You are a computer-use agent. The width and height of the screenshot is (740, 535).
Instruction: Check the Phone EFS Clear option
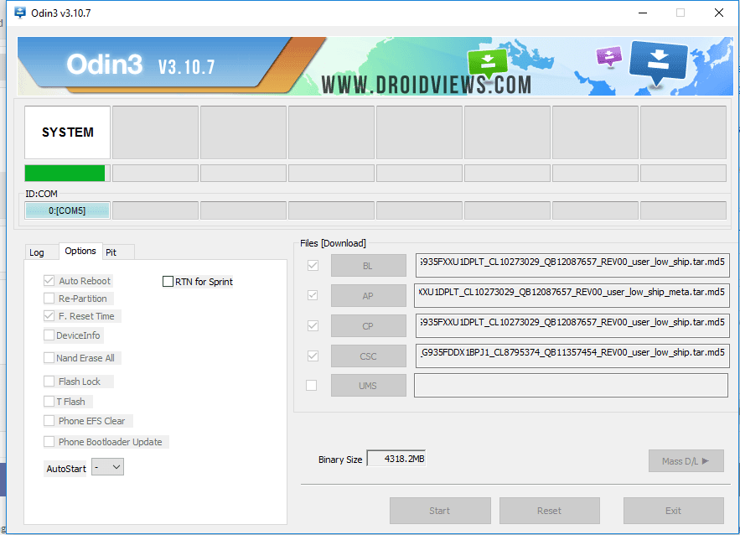[49, 420]
